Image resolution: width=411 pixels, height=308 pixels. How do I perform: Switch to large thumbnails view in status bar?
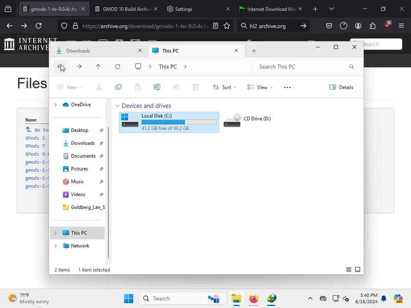coord(358,269)
